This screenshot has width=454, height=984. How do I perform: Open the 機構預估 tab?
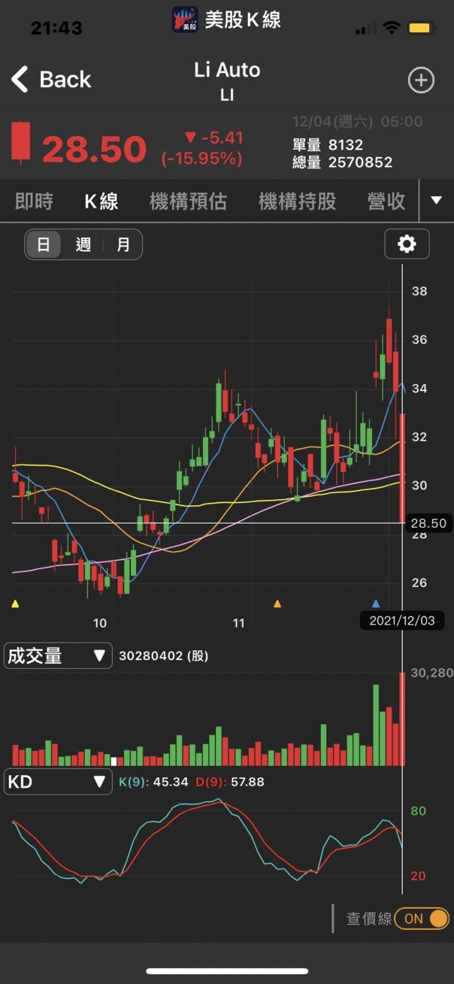click(x=188, y=201)
